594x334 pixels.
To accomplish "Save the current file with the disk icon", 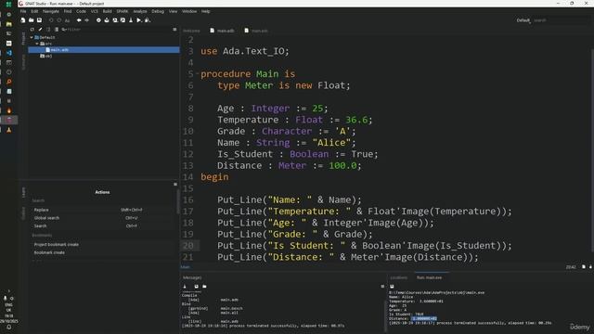I will [39, 20].
